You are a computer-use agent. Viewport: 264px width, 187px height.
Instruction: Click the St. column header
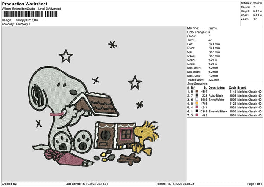(x=205, y=87)
